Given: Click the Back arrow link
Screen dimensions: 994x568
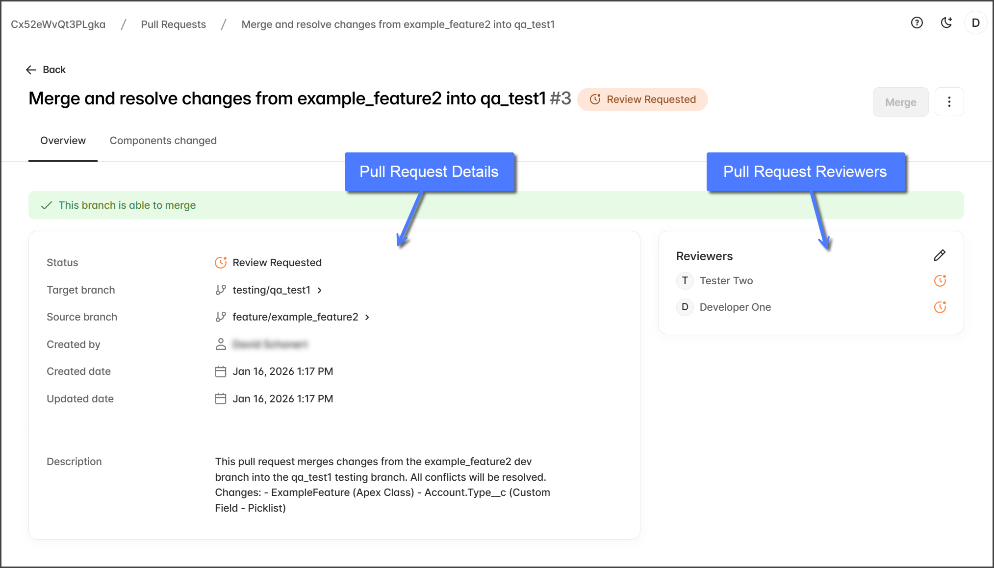Looking at the screenshot, I should 46,70.
